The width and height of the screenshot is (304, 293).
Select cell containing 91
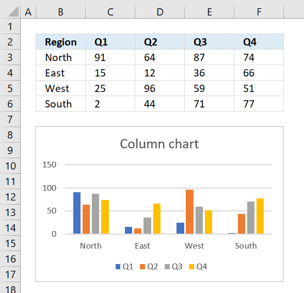[110, 57]
